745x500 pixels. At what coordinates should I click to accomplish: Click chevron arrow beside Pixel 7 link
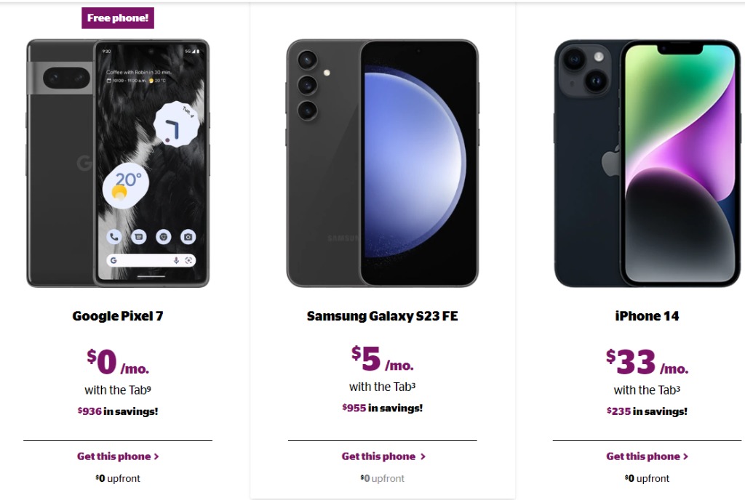click(156, 456)
